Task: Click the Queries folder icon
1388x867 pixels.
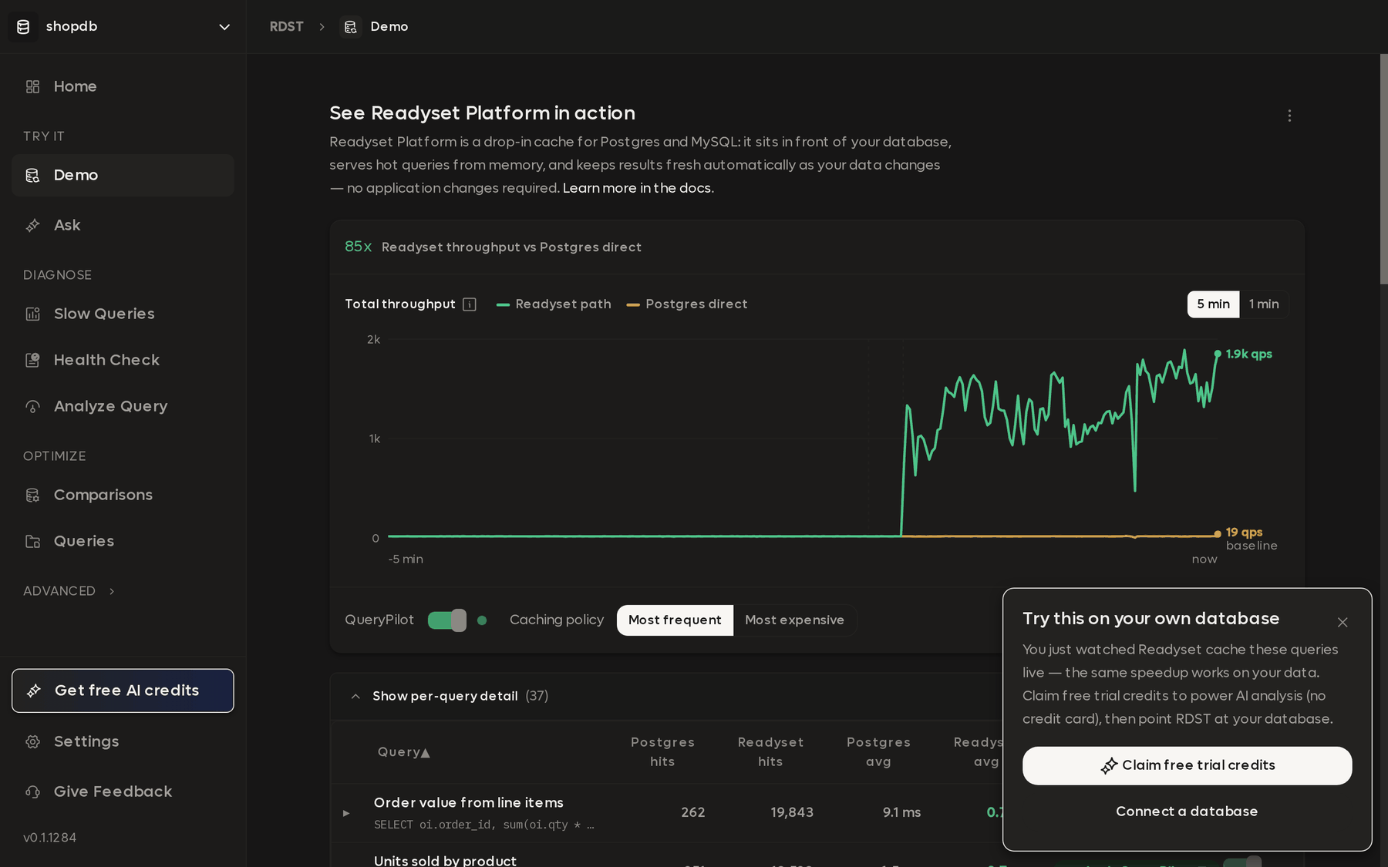Action: pos(32,541)
